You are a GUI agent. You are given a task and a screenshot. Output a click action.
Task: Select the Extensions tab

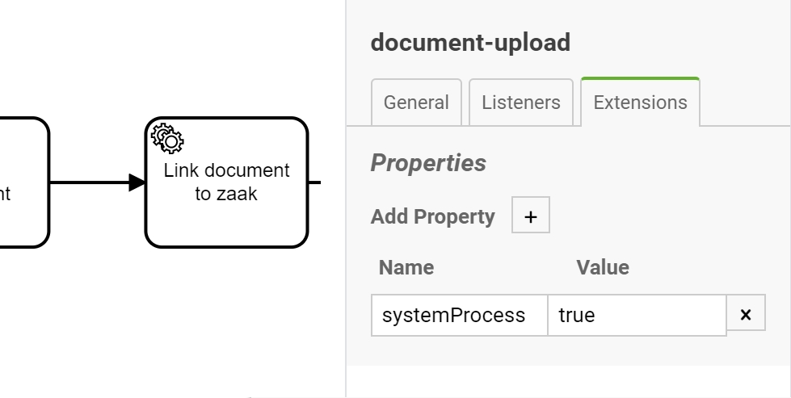tap(640, 103)
